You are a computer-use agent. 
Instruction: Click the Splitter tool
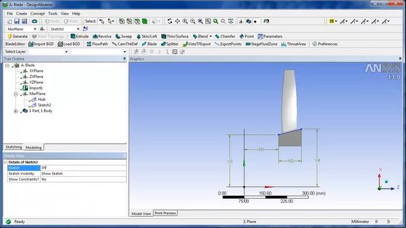[x=169, y=44]
